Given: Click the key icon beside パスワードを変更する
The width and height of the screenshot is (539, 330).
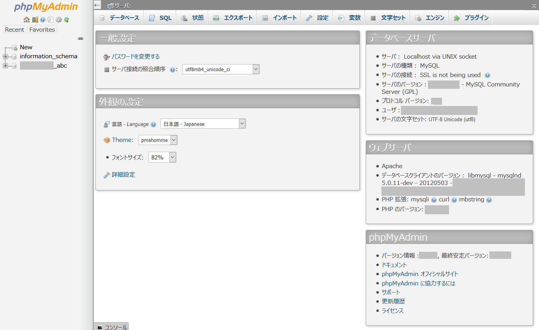Looking at the screenshot, I should (x=107, y=57).
